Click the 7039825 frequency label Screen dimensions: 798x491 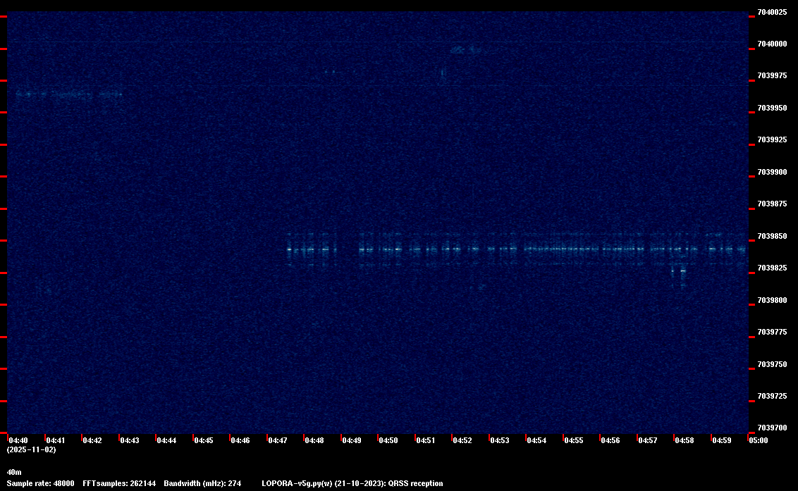tap(772, 268)
